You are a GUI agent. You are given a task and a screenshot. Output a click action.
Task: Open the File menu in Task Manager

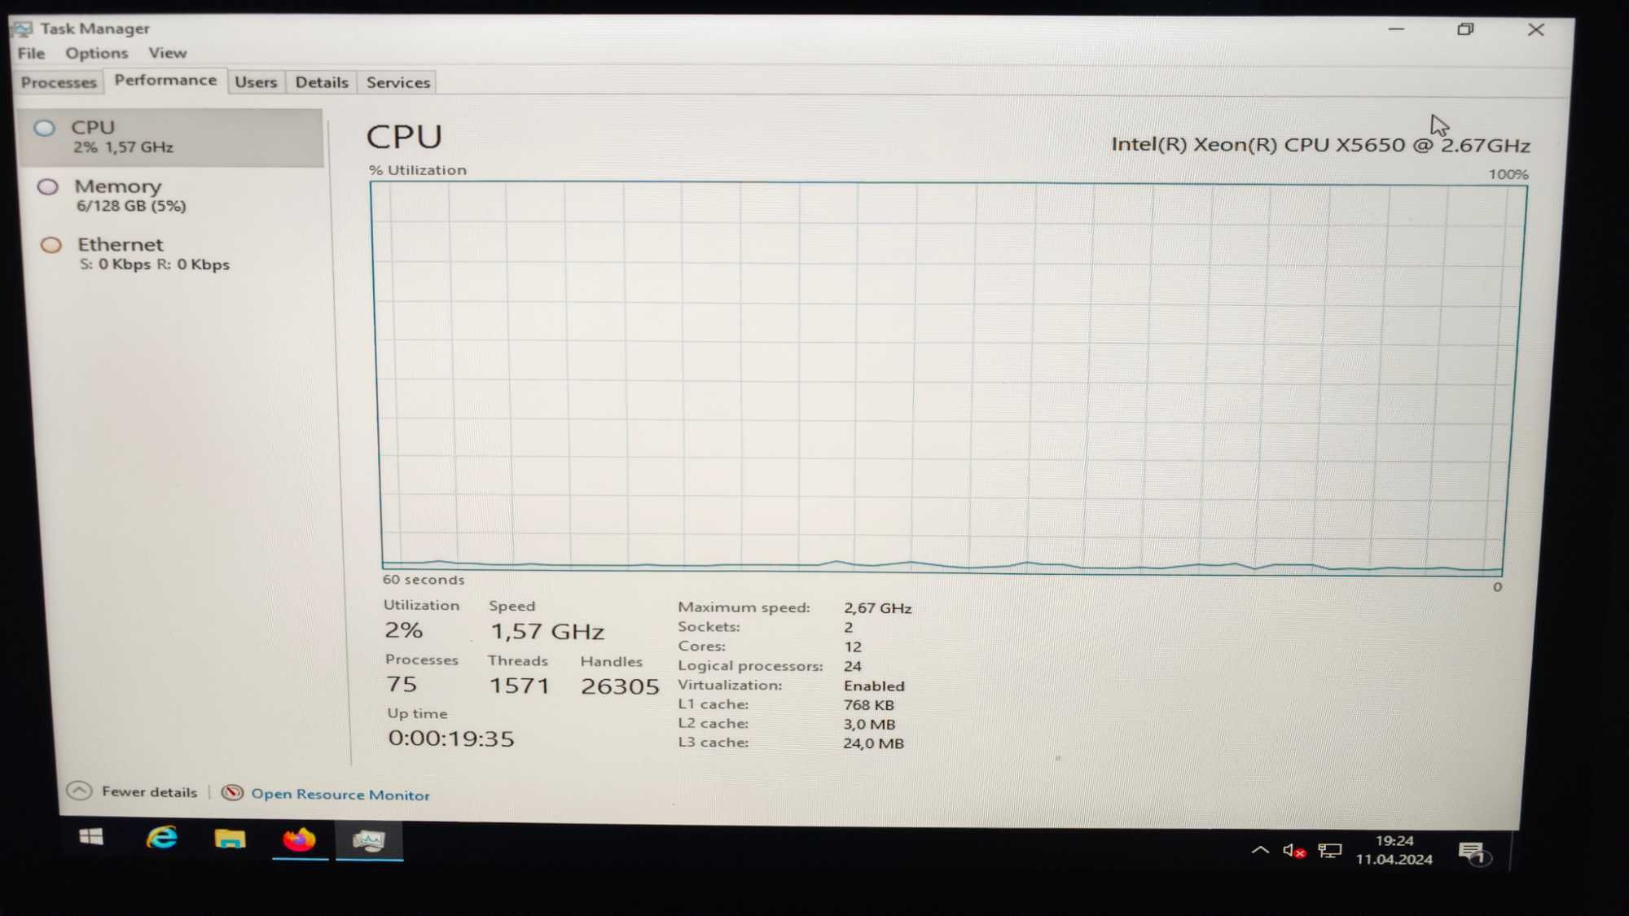point(30,53)
